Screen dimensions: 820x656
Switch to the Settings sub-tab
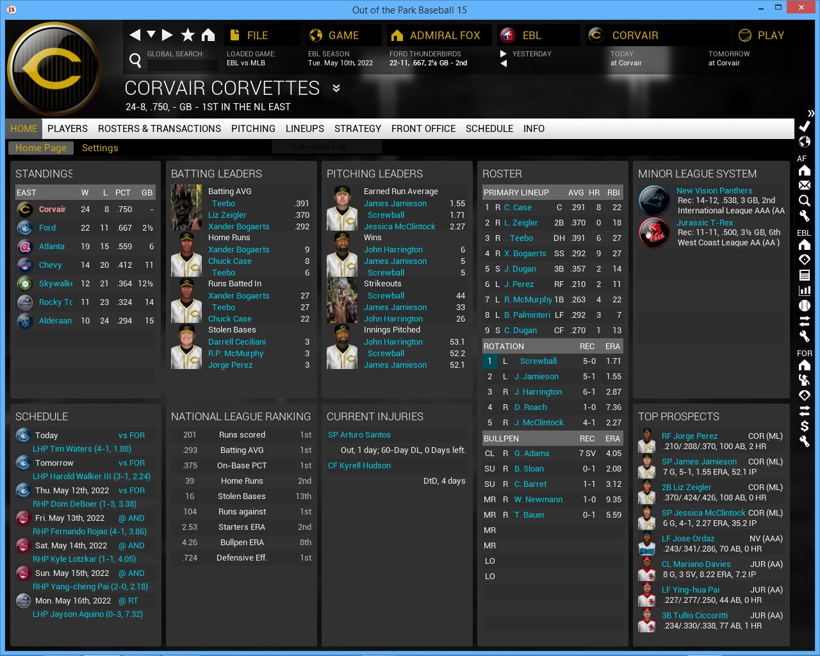100,148
